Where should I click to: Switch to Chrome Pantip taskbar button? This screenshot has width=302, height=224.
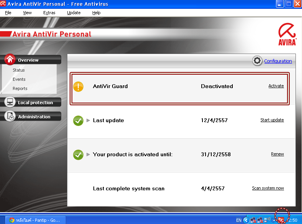[x=36, y=220]
